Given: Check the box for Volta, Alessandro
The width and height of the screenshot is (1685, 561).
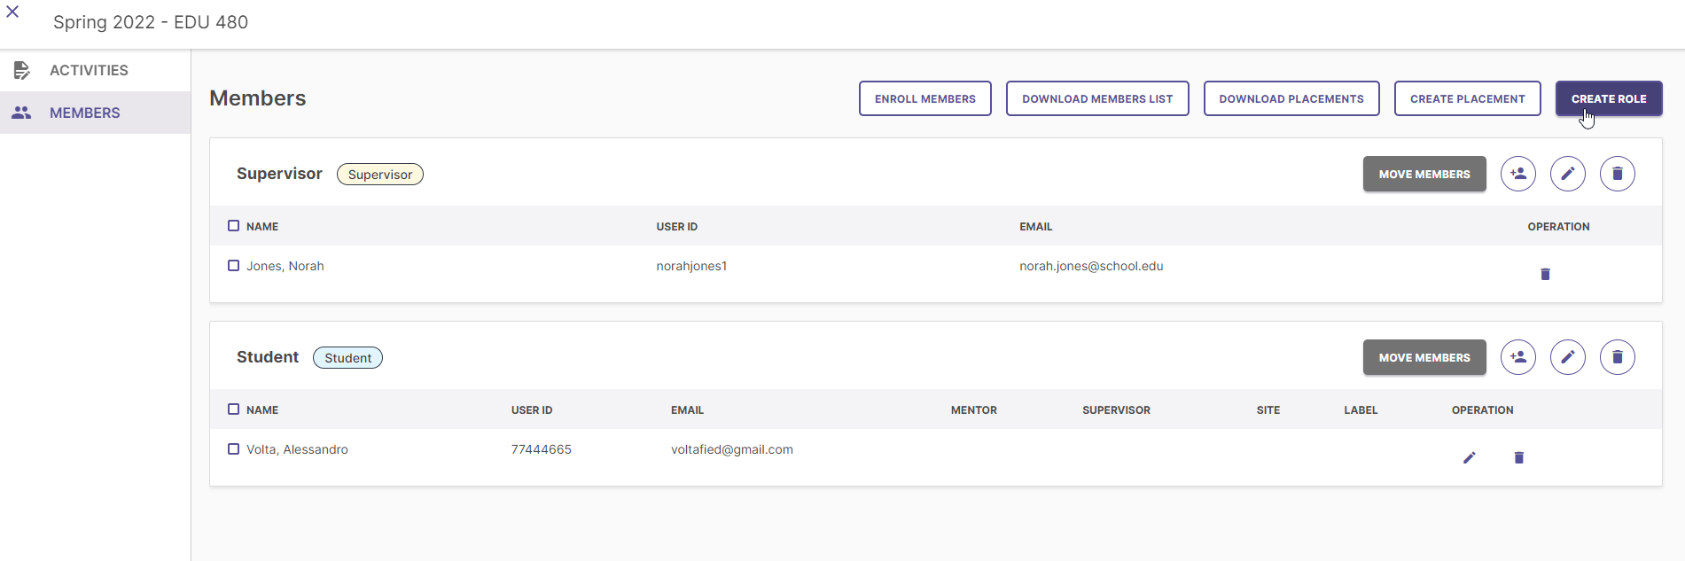Looking at the screenshot, I should point(234,449).
